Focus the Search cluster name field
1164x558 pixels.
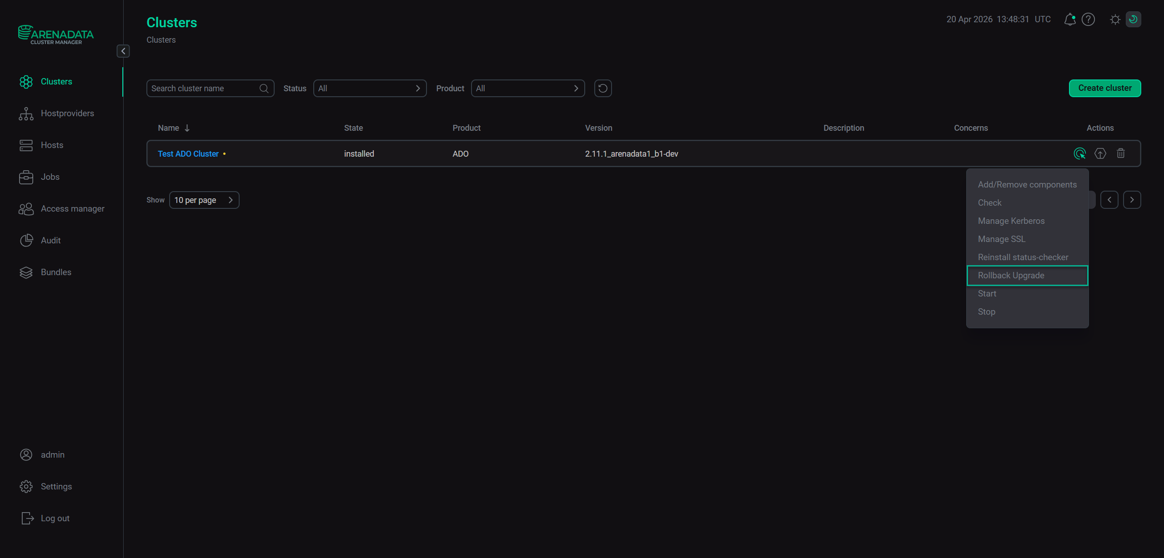(x=202, y=88)
